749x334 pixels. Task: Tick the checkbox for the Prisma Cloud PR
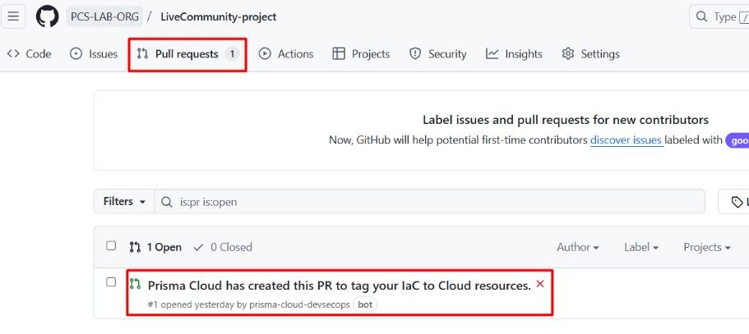(111, 282)
